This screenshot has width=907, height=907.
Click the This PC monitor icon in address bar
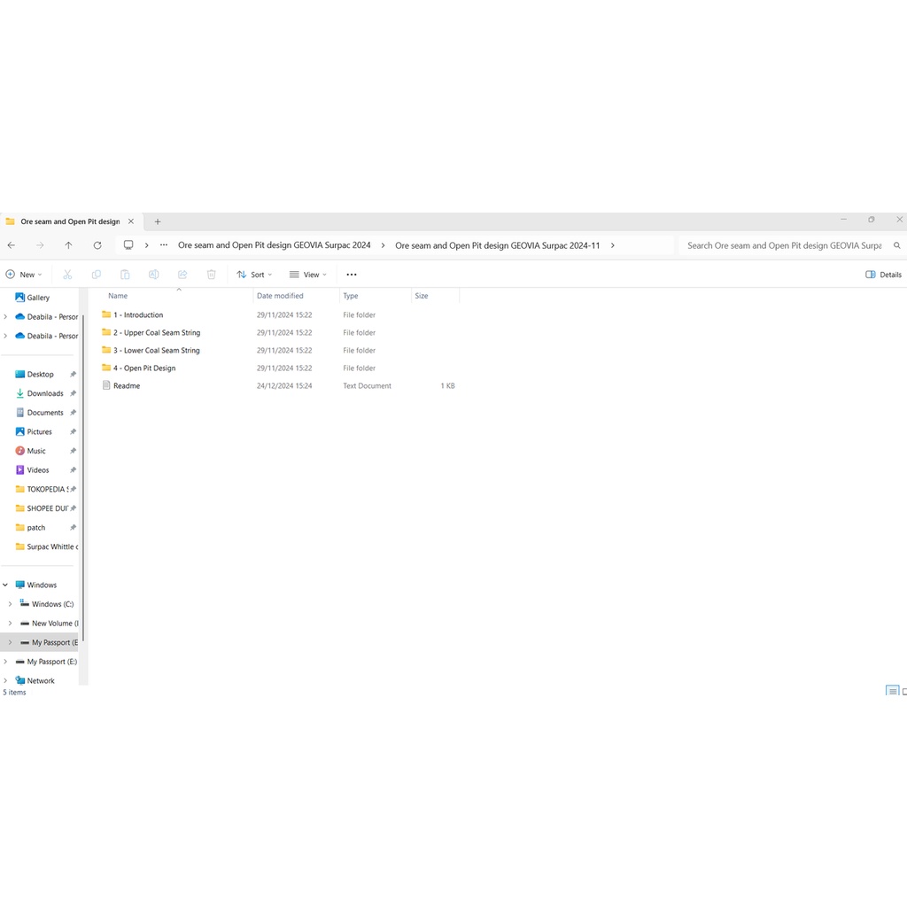click(128, 245)
